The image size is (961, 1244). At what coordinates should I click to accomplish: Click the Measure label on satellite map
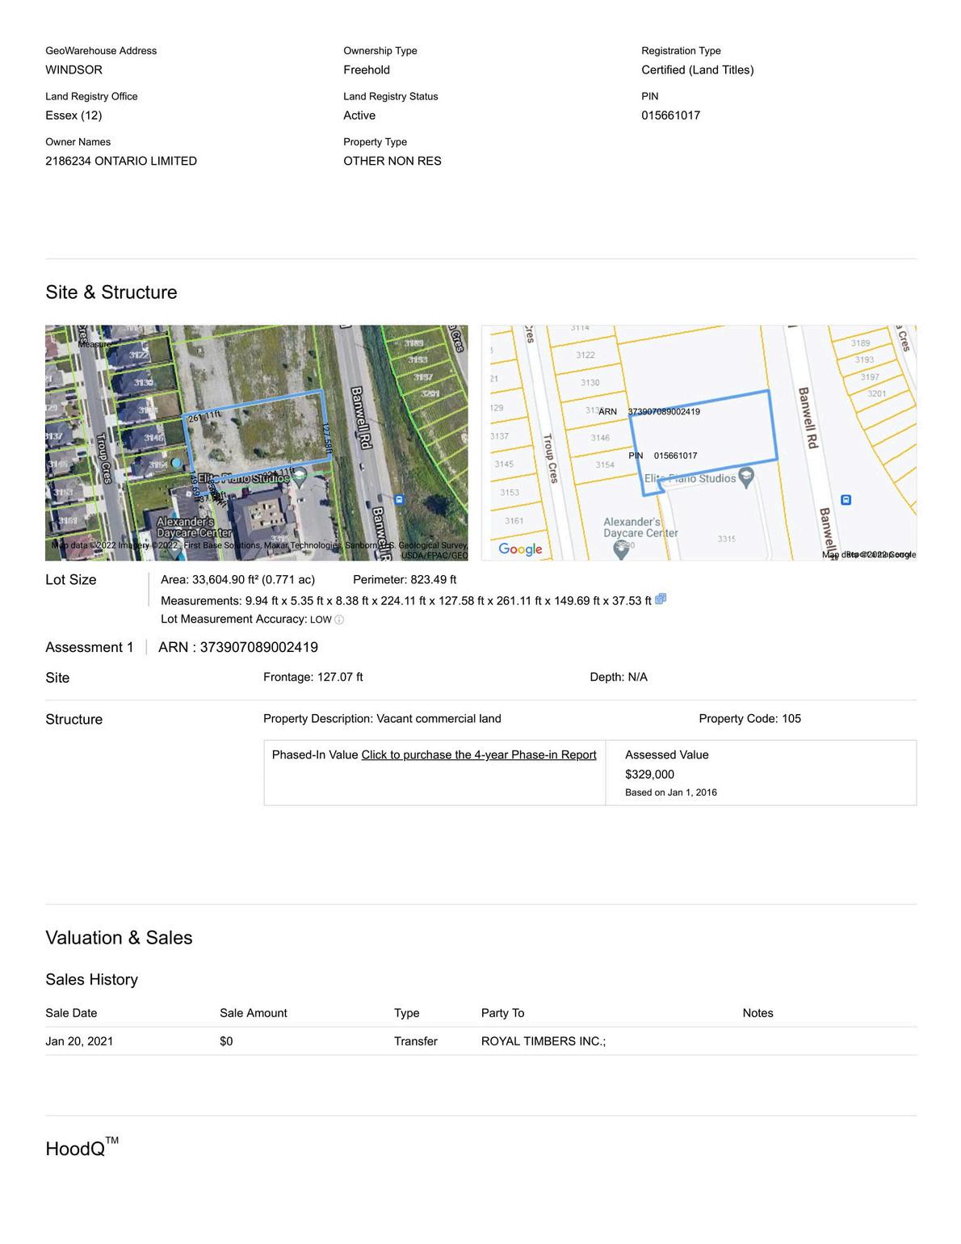[94, 344]
